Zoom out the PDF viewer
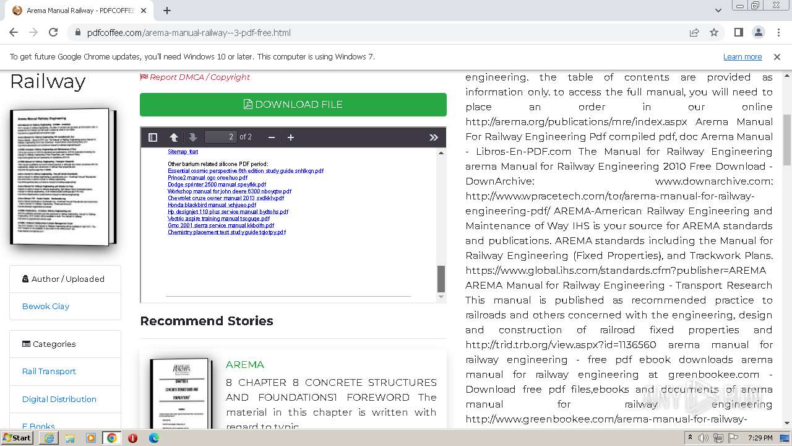 point(271,137)
